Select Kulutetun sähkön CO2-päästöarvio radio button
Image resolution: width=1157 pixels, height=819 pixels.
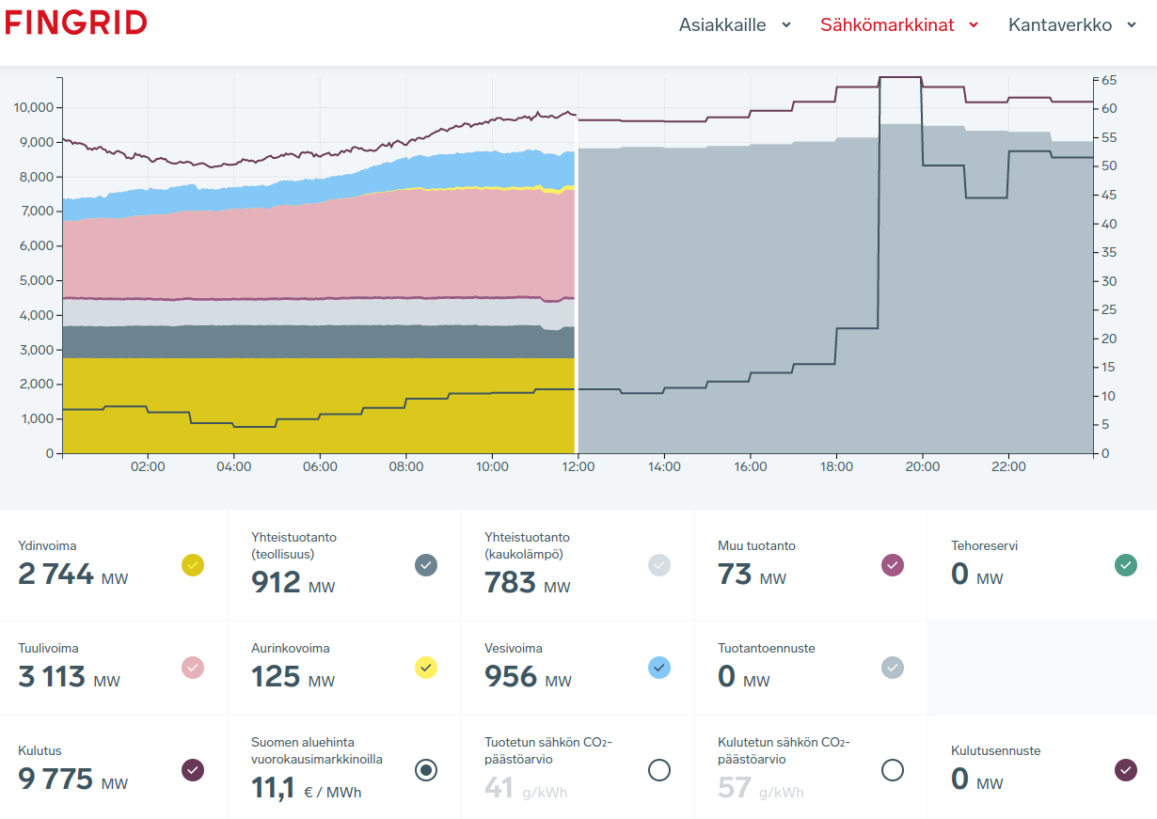coord(893,770)
